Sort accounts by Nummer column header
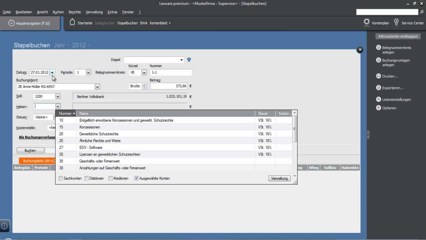Image resolution: width=426 pixels, height=240 pixels. 66,114
